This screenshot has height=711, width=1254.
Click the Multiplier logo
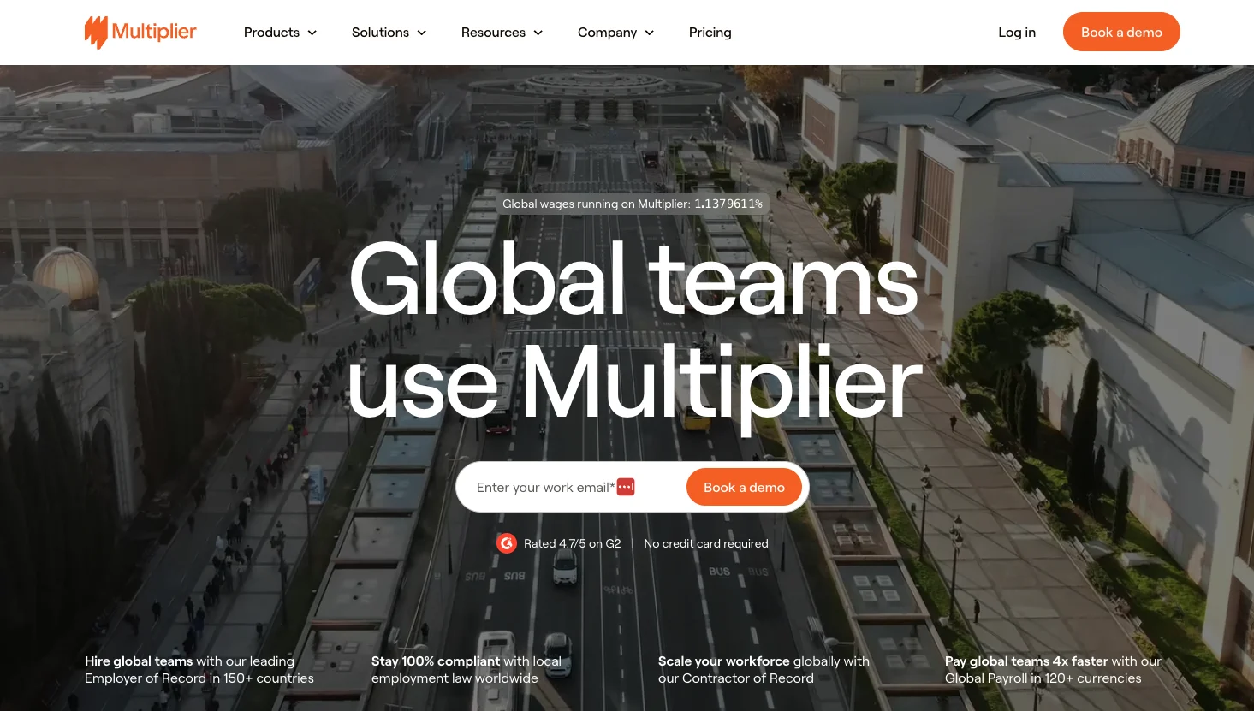(x=140, y=33)
